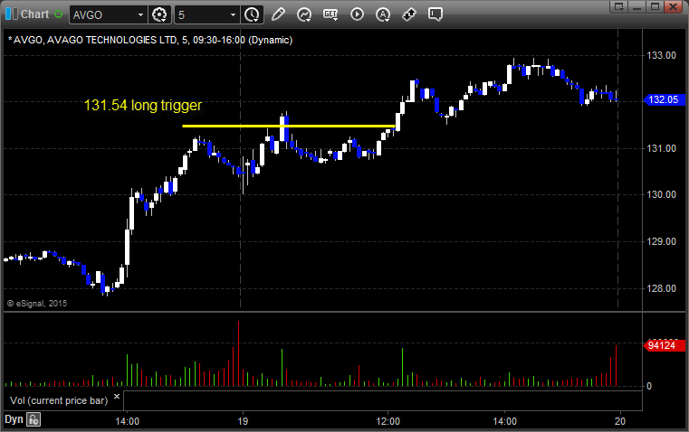
Task: Close the Vol study pane with X
Action: click(117, 397)
